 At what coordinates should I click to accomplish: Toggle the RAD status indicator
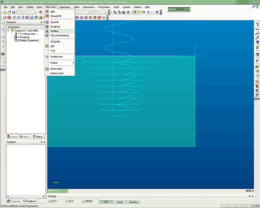coord(249,206)
